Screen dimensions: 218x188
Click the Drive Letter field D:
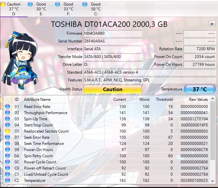[x=113, y=65]
